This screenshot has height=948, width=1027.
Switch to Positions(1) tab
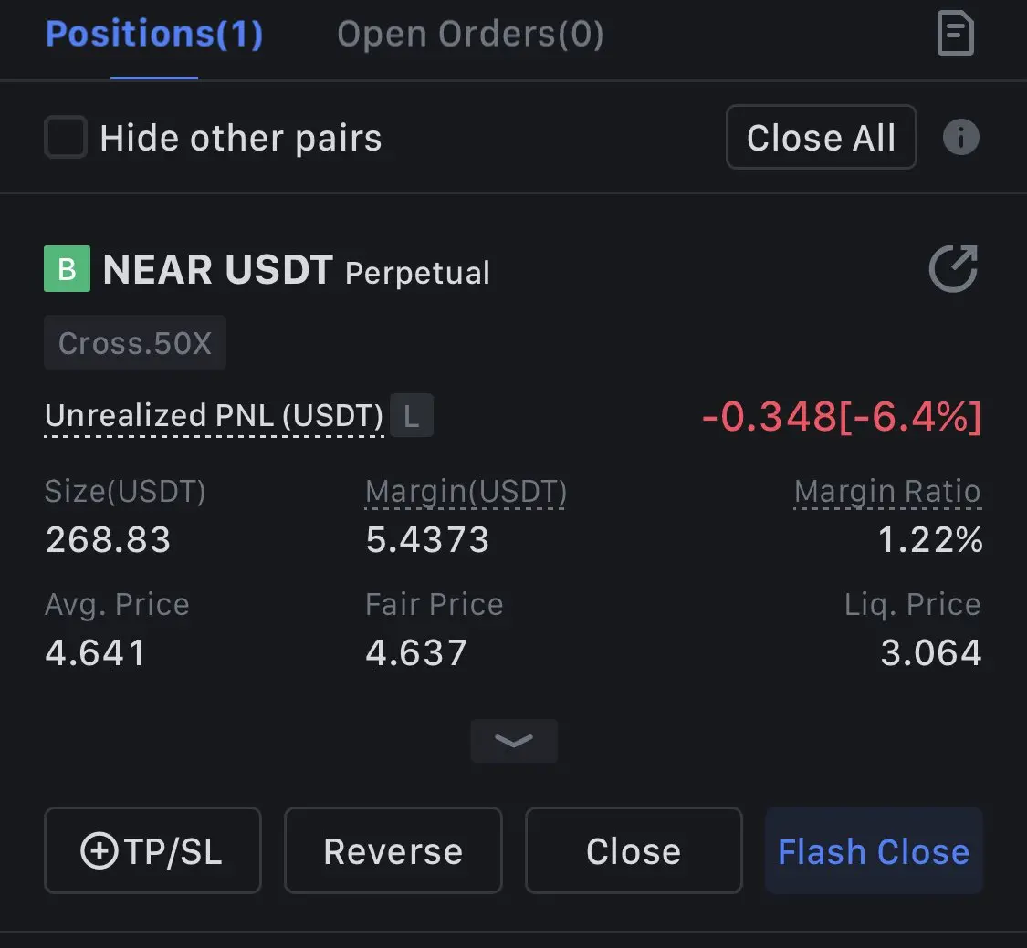point(154,34)
